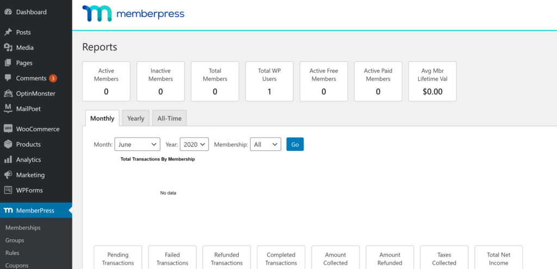Click the Media icon in sidebar
The height and width of the screenshot is (269, 557).
[8, 47]
